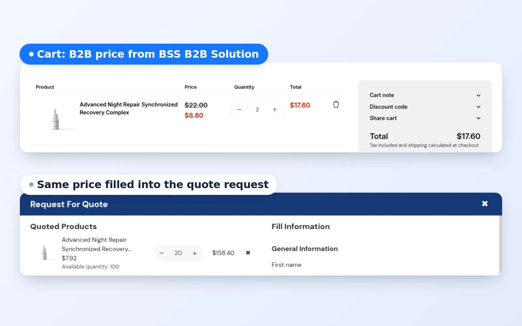The height and width of the screenshot is (326, 522).
Task: Click the struck-through $22.00 original price
Action: point(196,105)
